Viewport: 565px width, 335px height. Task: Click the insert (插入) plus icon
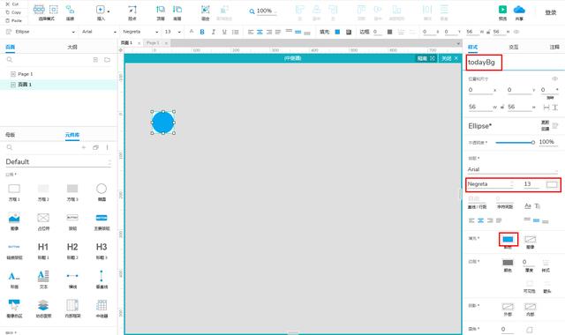pyautogui.click(x=100, y=10)
